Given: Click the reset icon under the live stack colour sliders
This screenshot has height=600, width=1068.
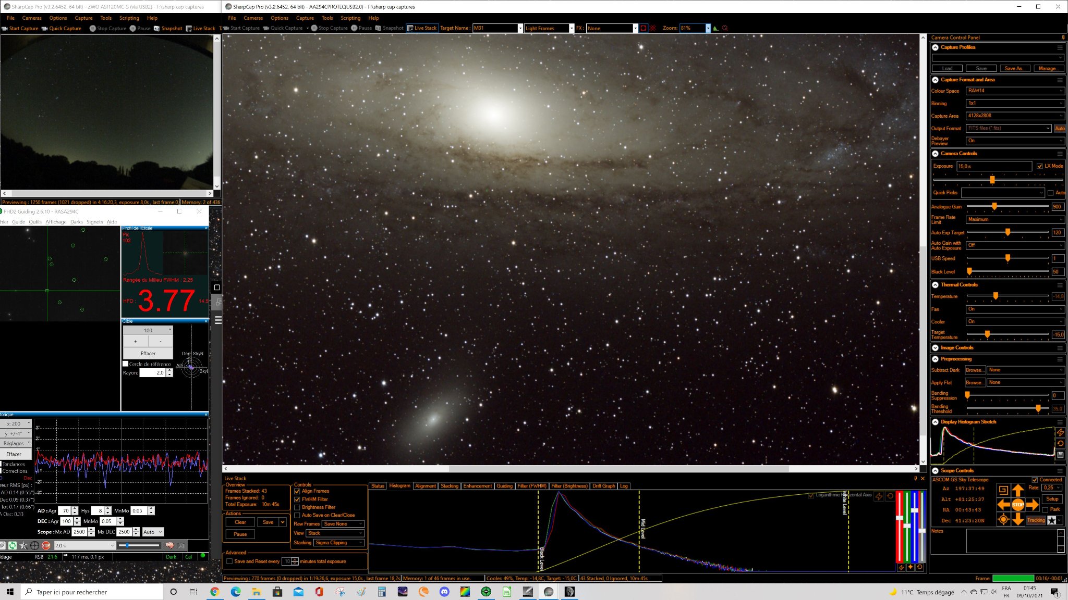Looking at the screenshot, I should click(919, 568).
